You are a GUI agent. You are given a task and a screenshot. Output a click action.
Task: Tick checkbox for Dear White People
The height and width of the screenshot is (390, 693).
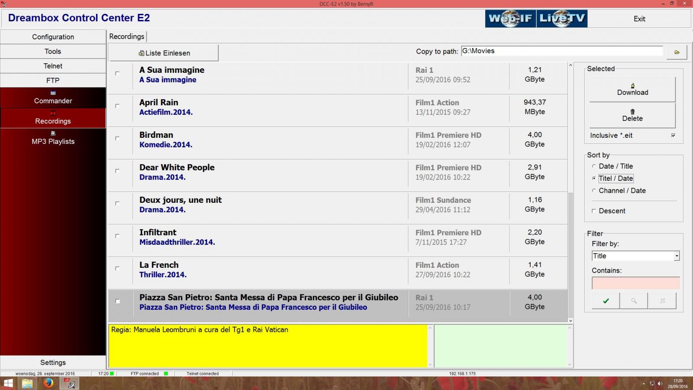click(117, 171)
